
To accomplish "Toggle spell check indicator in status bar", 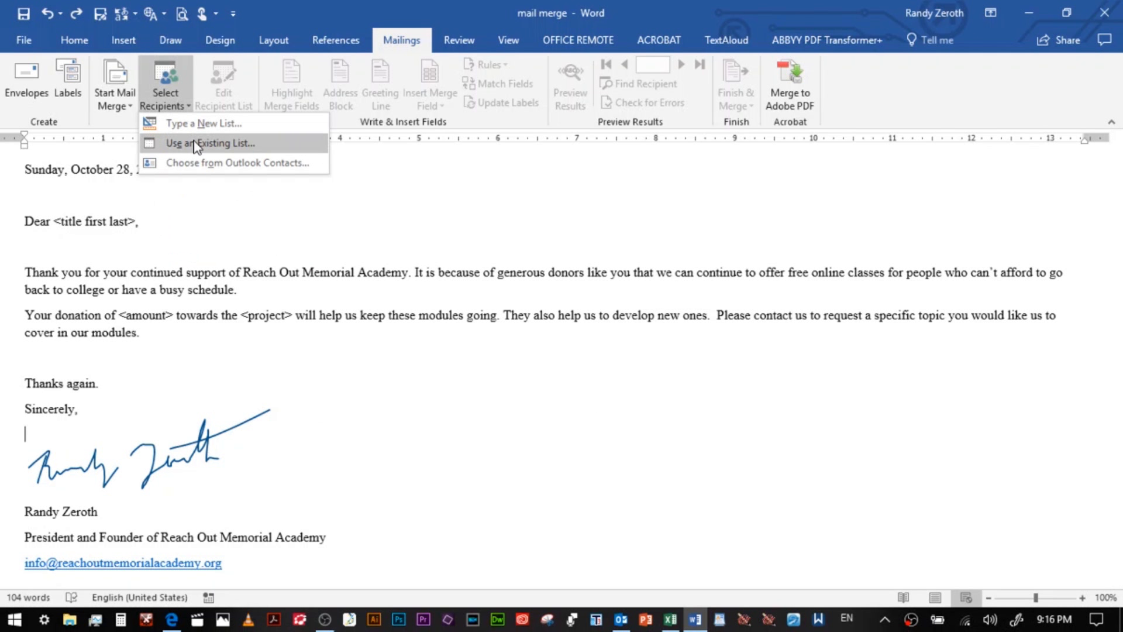I will (71, 597).
